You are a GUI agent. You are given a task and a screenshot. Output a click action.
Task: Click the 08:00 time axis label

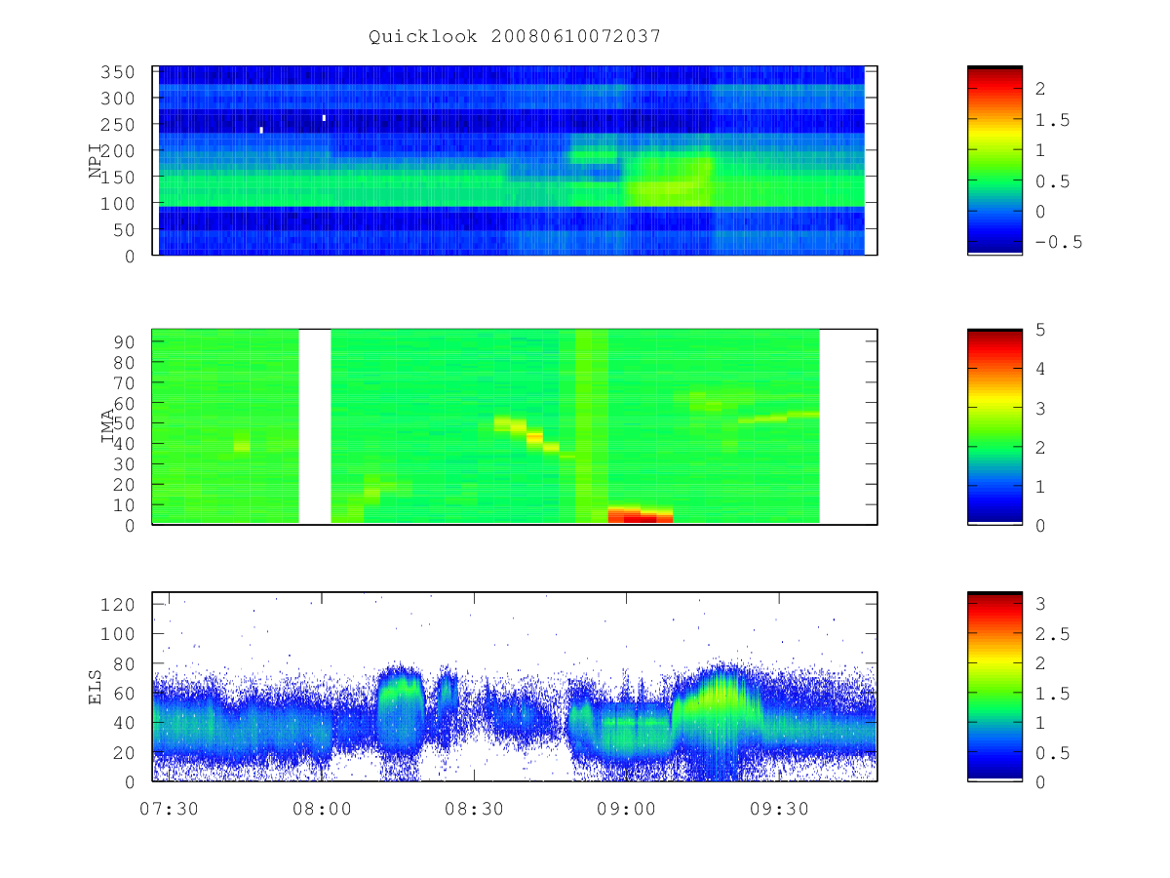(x=321, y=809)
